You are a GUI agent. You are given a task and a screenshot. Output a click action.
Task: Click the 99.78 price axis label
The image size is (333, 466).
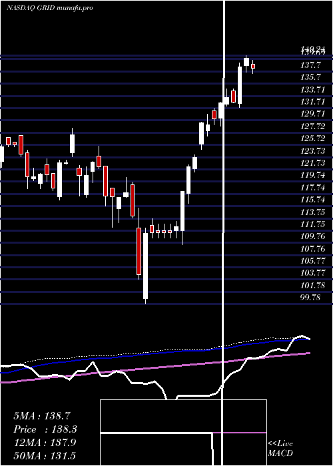310,298
